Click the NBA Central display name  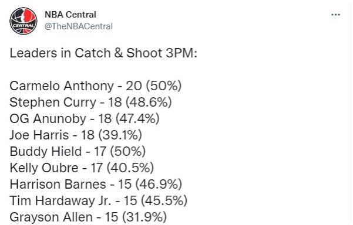[x=70, y=15]
